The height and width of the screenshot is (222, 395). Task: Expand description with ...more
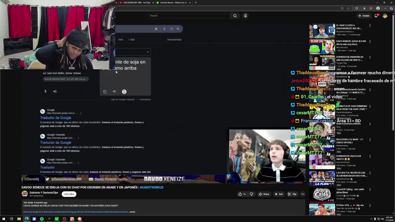click(x=132, y=212)
